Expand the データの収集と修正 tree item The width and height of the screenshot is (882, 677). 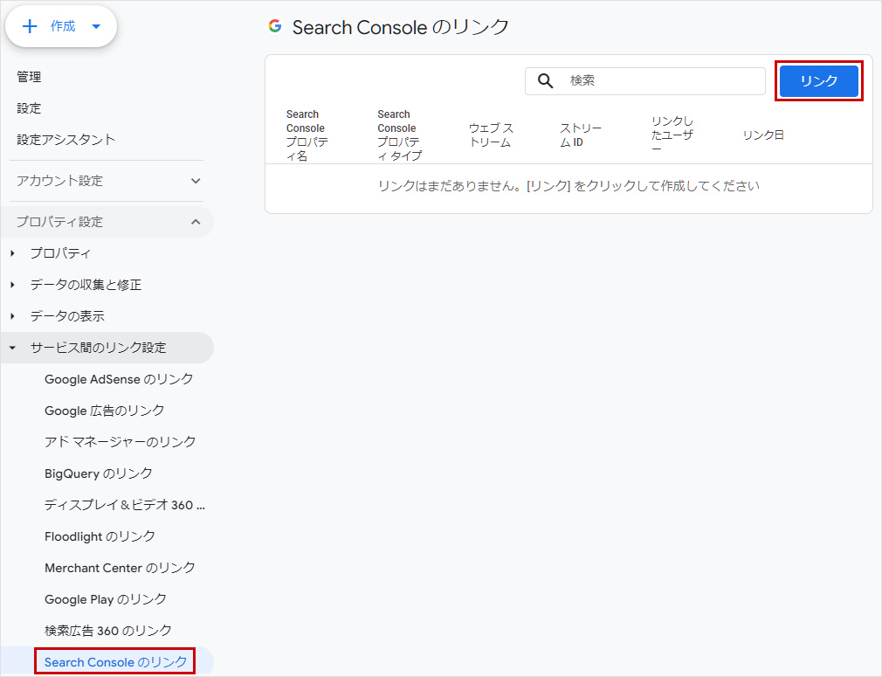(x=86, y=285)
